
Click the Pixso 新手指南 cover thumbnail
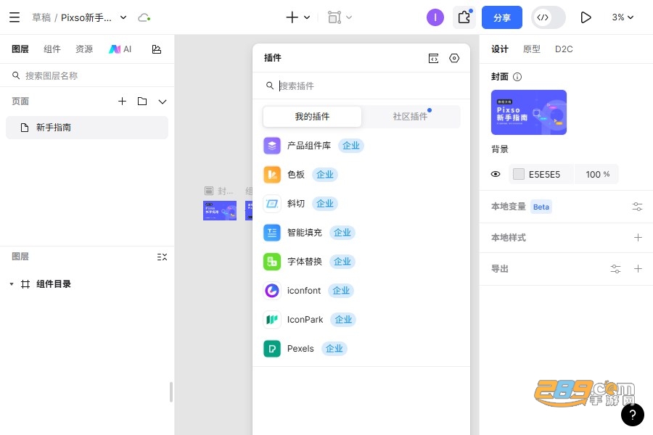click(528, 112)
